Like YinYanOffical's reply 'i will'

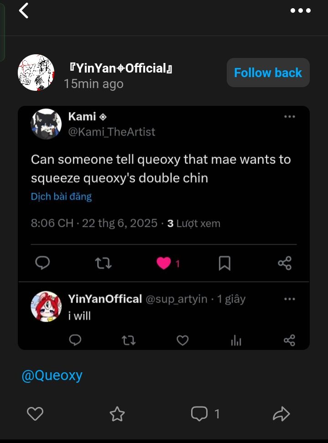(182, 340)
